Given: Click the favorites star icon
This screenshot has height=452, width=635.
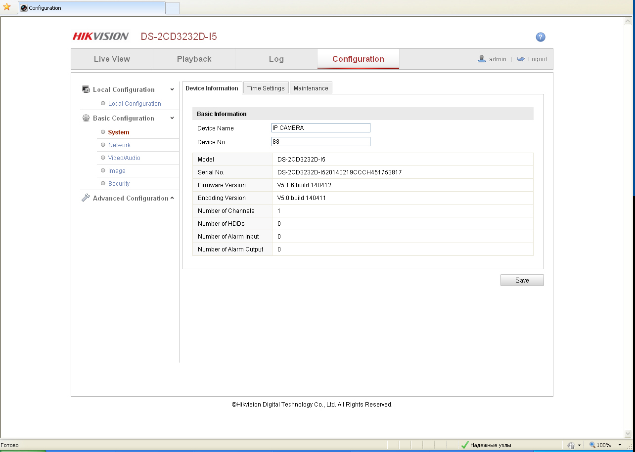Looking at the screenshot, I should click(6, 7).
